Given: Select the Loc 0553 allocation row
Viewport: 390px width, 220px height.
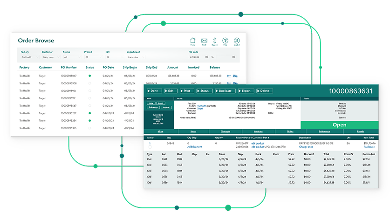Looking at the screenshot, I should [261, 165].
